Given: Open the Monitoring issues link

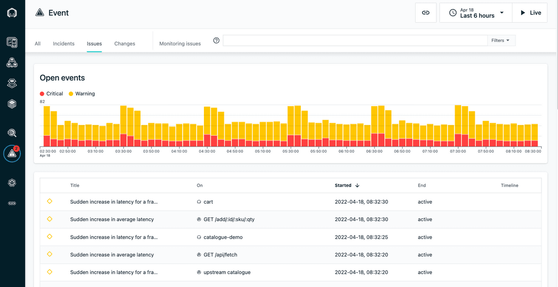Looking at the screenshot, I should pos(180,44).
